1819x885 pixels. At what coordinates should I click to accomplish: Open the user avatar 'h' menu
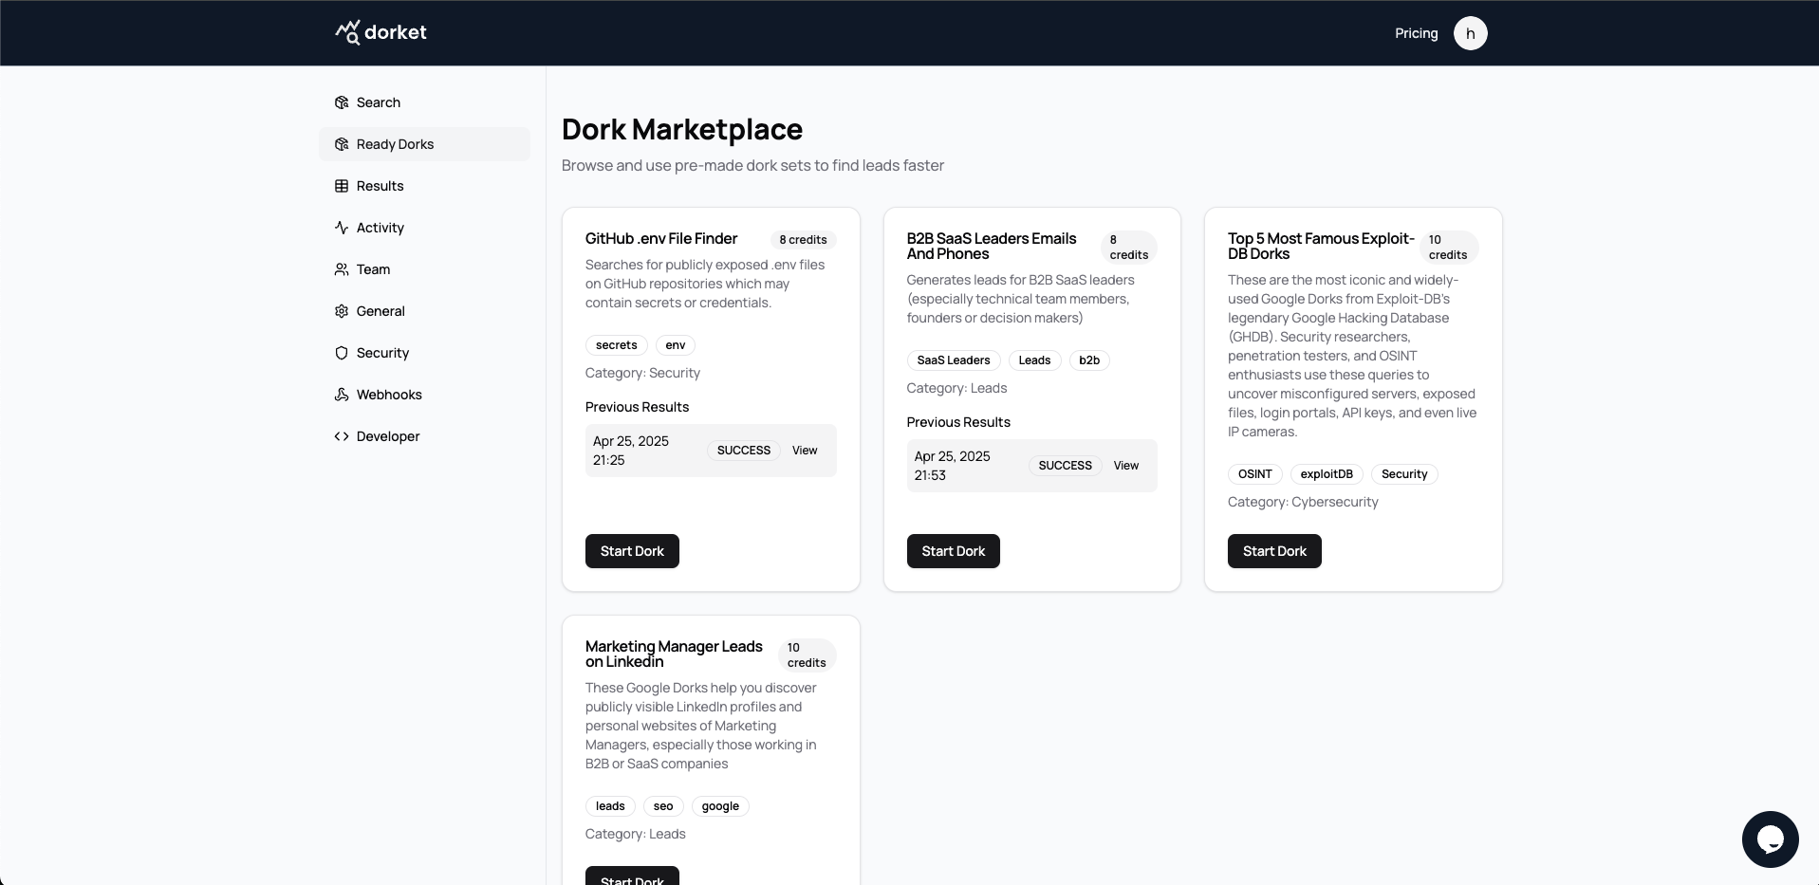pos(1470,33)
